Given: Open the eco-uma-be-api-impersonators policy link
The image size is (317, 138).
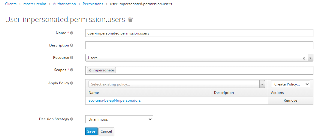Looking at the screenshot, I should tap(115, 100).
